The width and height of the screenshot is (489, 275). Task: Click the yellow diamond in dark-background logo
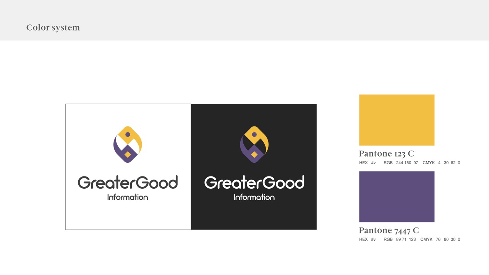click(x=254, y=155)
